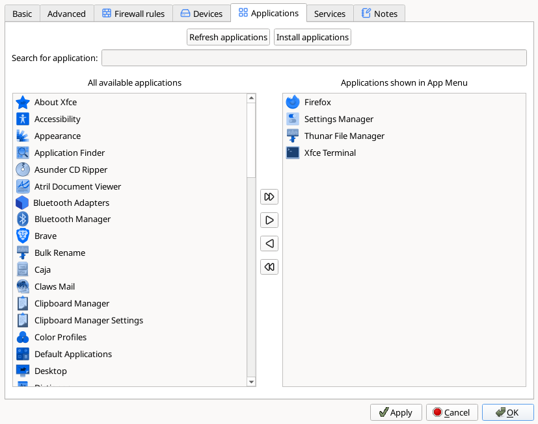Click the Default Applications icon

pyautogui.click(x=23, y=354)
